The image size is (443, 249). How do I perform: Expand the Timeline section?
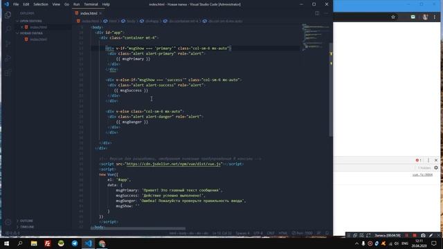click(26, 227)
